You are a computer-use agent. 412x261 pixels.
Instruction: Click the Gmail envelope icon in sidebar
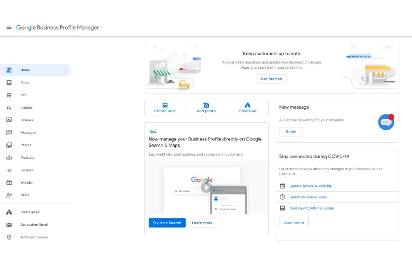[x=9, y=224]
